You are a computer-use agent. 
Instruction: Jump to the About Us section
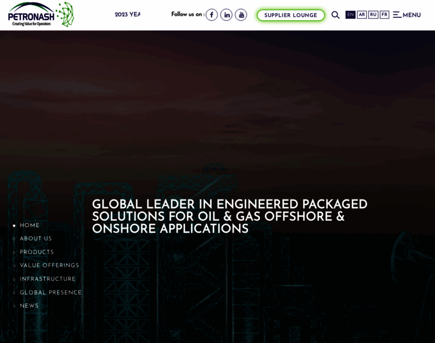[35, 238]
